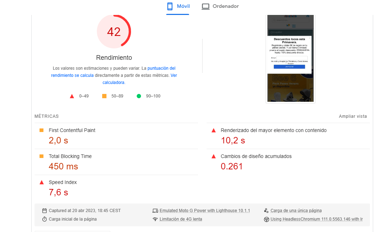Click the MÉTRICAS section heading
376x232 pixels.
coord(47,116)
